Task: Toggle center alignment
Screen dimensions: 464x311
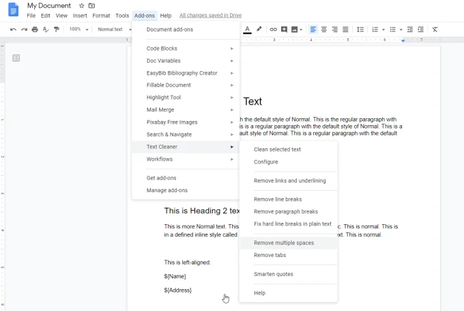Action: [324, 29]
